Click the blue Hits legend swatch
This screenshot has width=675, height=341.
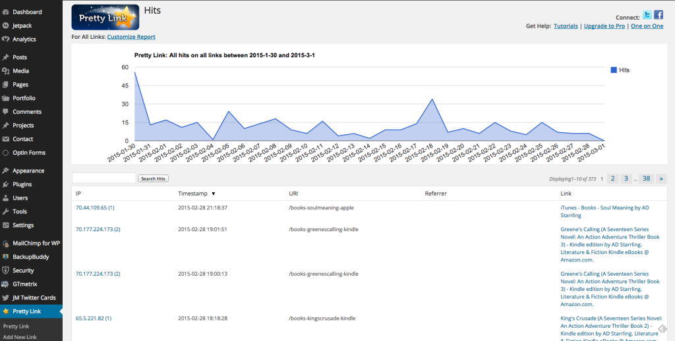(x=614, y=70)
